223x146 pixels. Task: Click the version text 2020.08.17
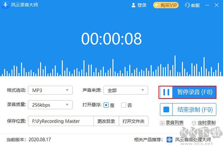(x=40, y=139)
